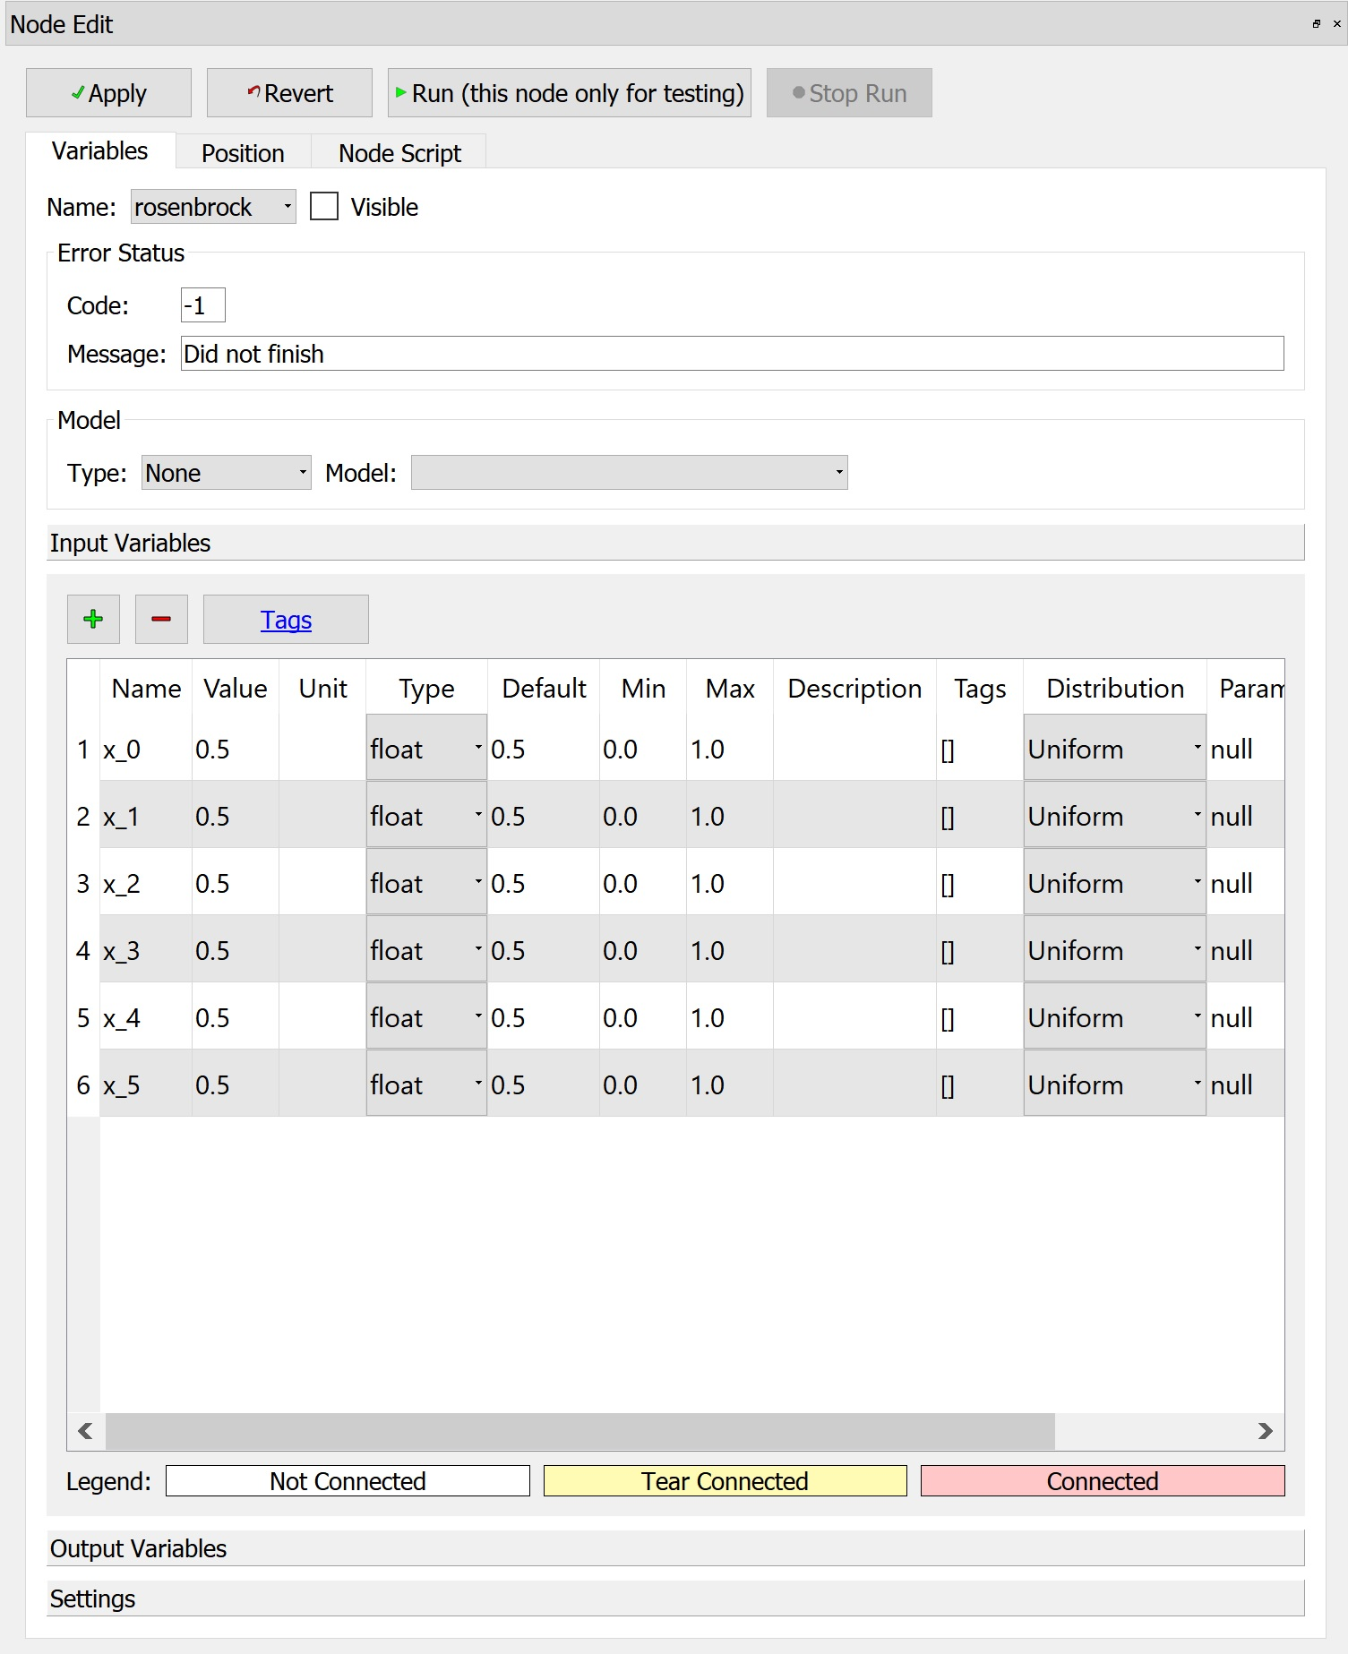Open the Distribution dropdown for x_3
The height and width of the screenshot is (1654, 1348).
(x=1114, y=948)
